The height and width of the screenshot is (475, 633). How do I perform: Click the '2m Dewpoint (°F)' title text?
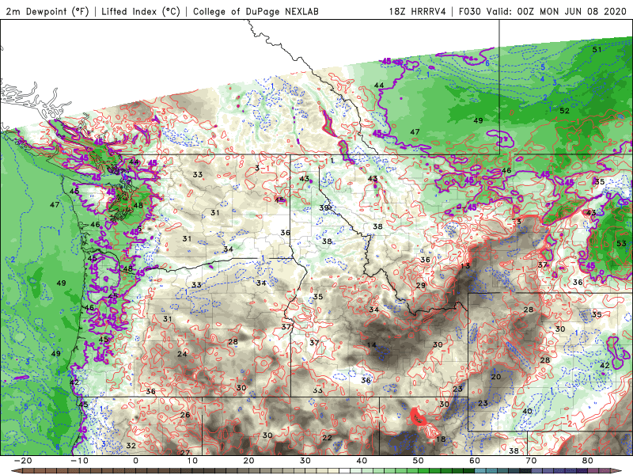[47, 12]
